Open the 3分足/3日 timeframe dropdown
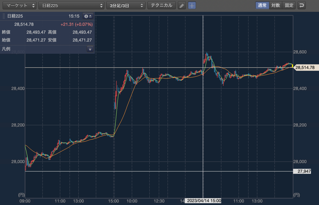319x205 pixels. (x=126, y=5)
